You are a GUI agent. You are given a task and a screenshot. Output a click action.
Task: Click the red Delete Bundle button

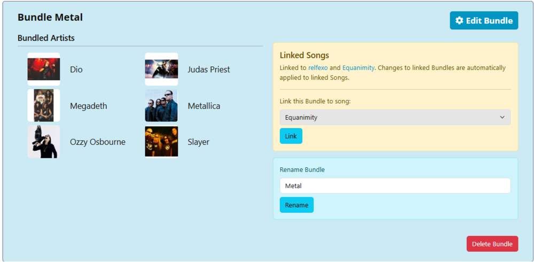click(x=492, y=244)
